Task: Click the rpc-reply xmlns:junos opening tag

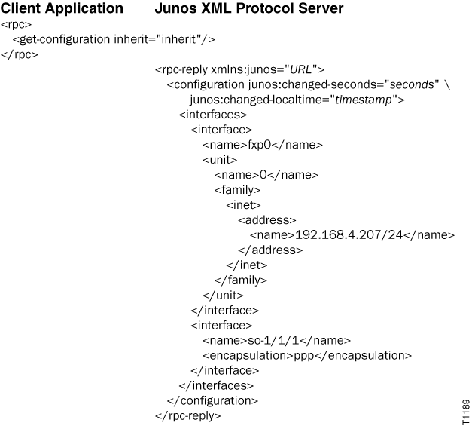Action: (239, 70)
